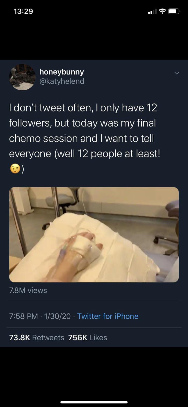188x407 pixels.
Task: Tap the 7.8M views count
Action: tap(28, 290)
